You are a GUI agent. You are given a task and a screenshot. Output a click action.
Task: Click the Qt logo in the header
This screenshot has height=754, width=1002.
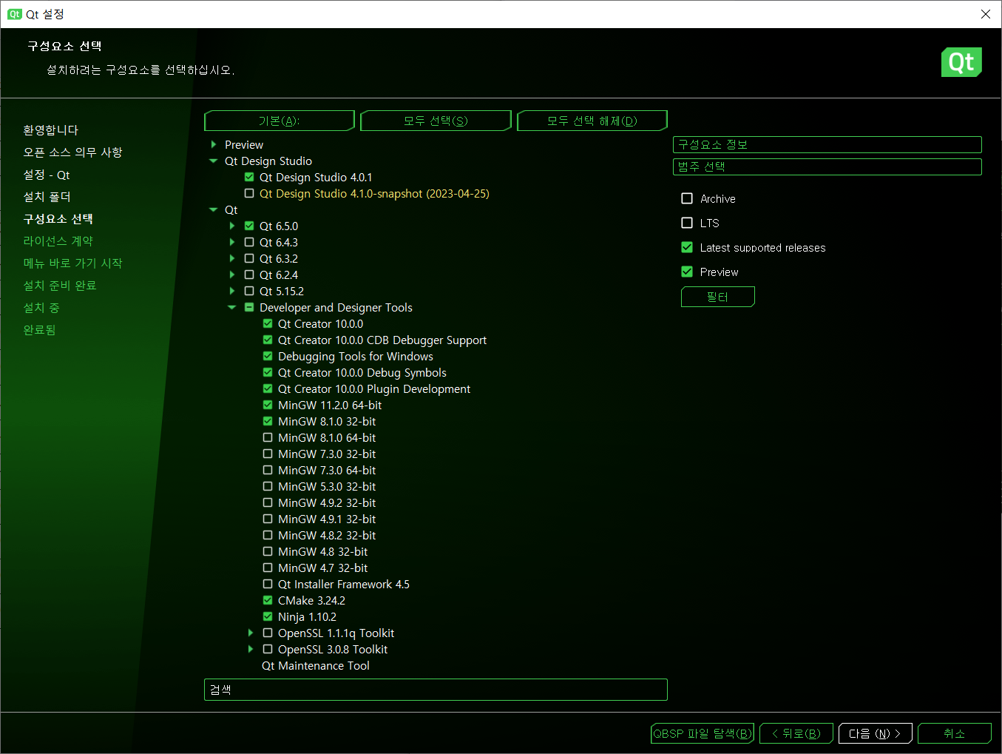point(961,62)
